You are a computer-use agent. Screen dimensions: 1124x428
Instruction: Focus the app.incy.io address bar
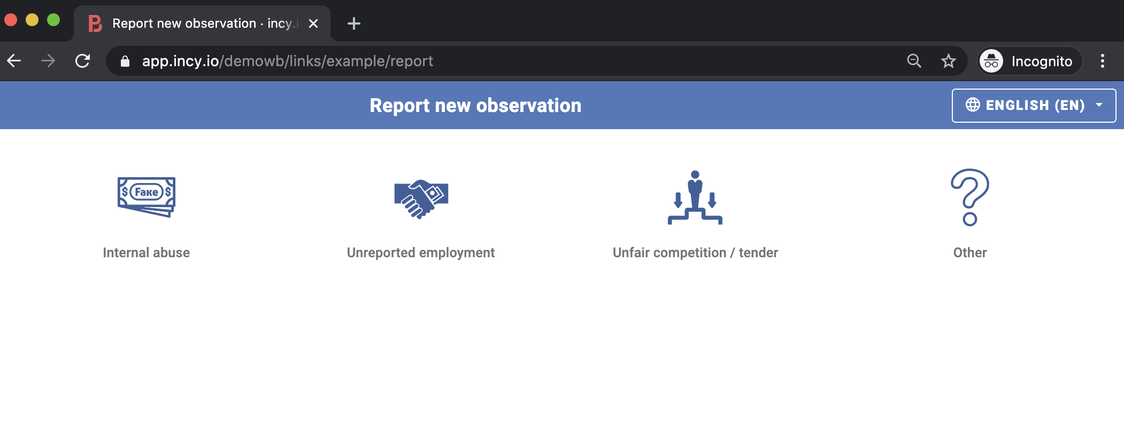(481, 61)
